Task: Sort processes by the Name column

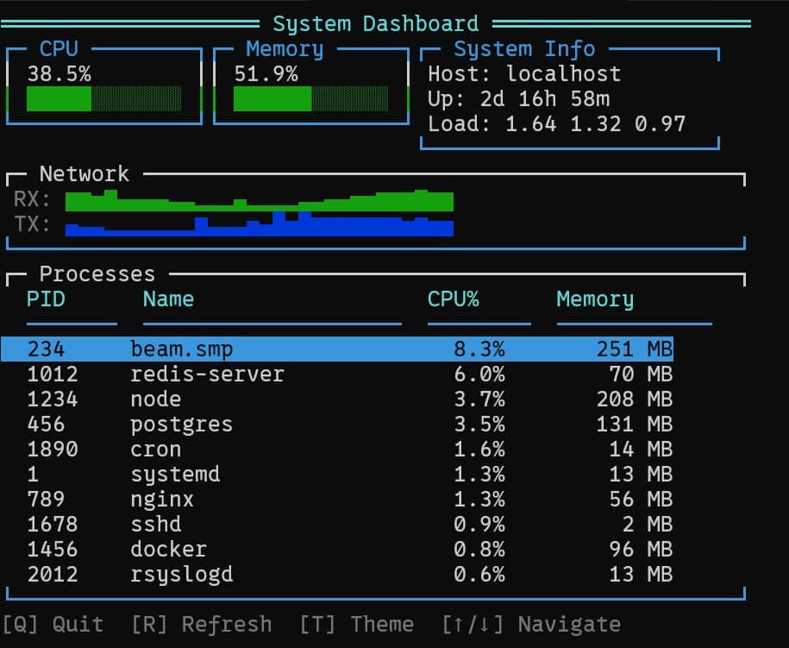Action: point(167,299)
